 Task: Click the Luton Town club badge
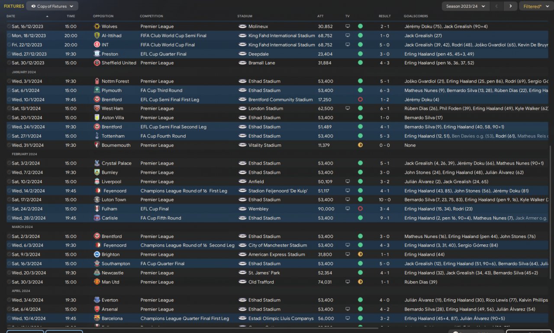pyautogui.click(x=97, y=200)
